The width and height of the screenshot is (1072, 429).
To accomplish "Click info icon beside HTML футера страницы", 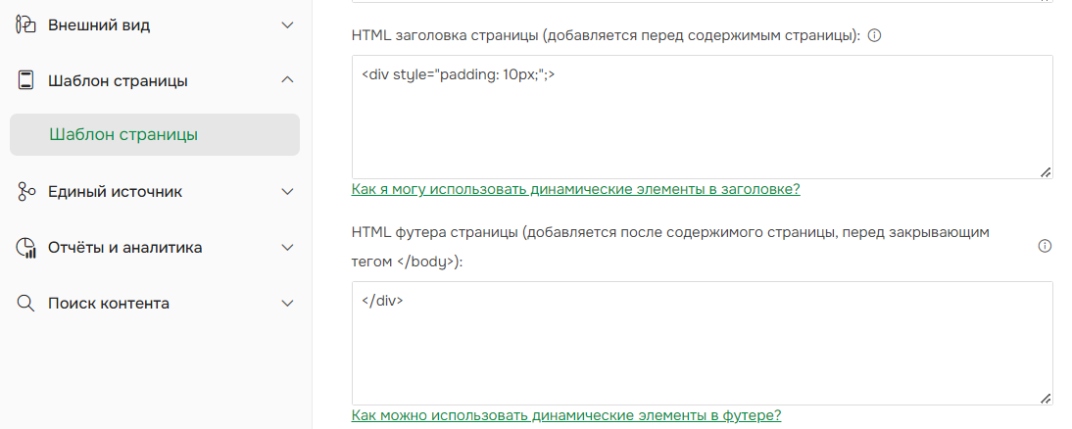I will [x=1045, y=247].
